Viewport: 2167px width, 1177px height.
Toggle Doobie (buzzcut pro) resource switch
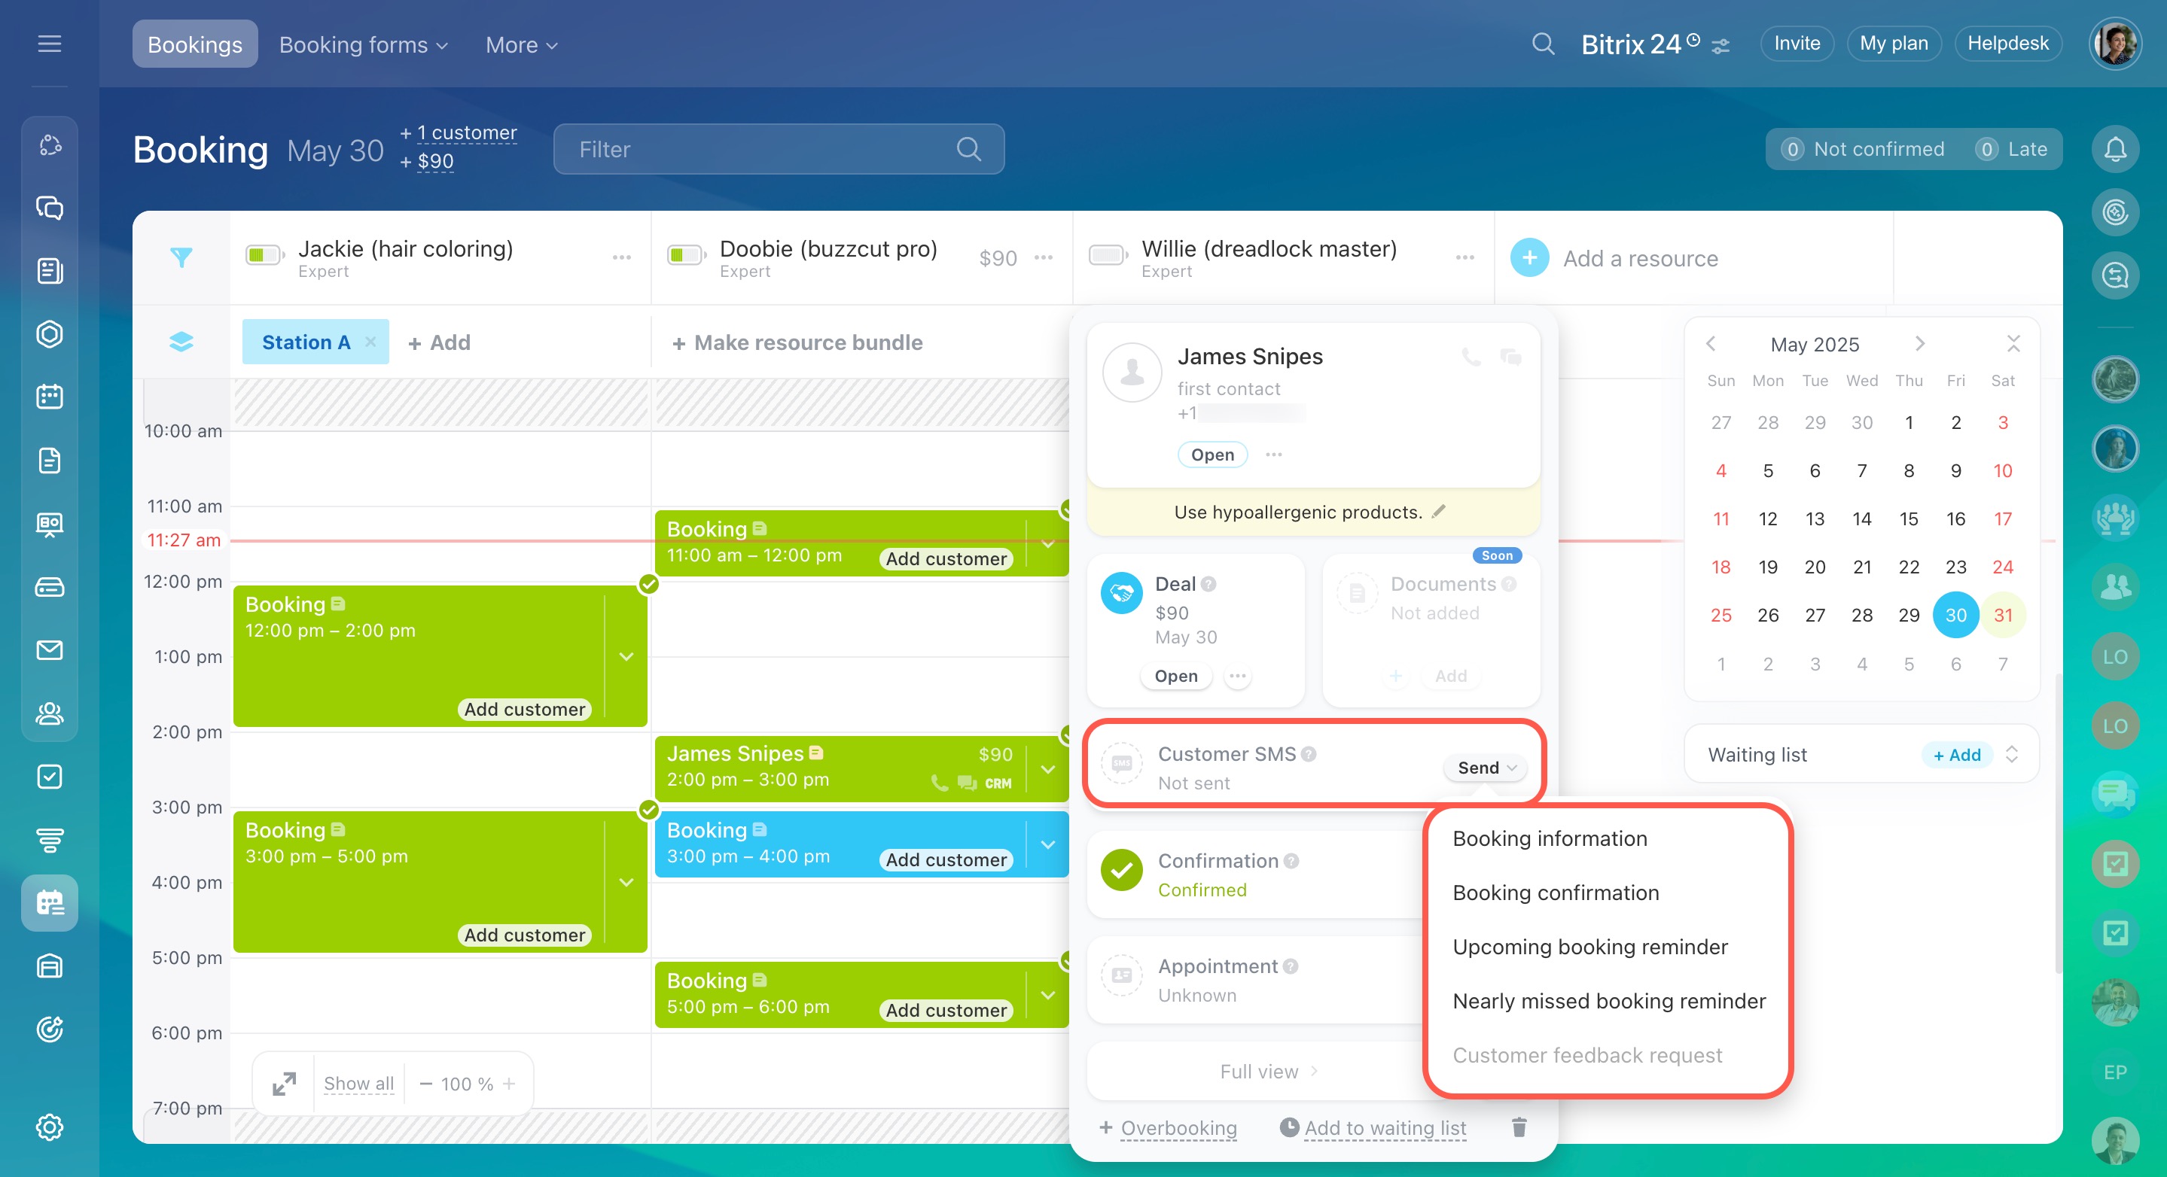pyautogui.click(x=684, y=256)
